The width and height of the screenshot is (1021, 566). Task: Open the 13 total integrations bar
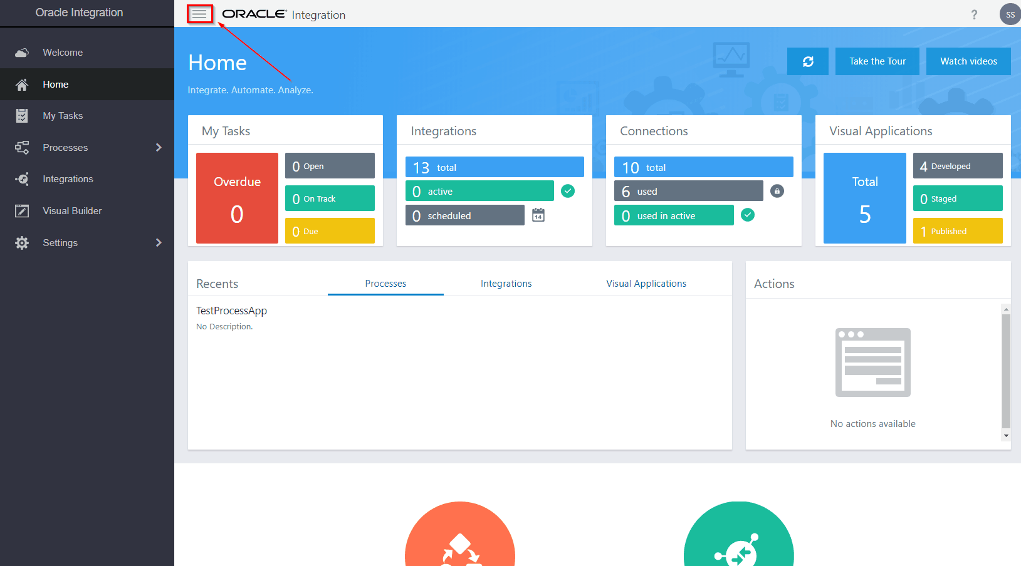pyautogui.click(x=495, y=167)
